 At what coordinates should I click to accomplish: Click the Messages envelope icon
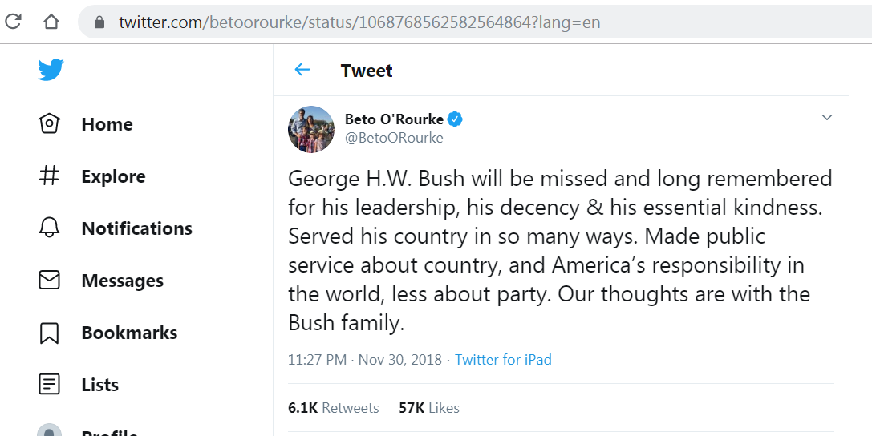pyautogui.click(x=50, y=281)
